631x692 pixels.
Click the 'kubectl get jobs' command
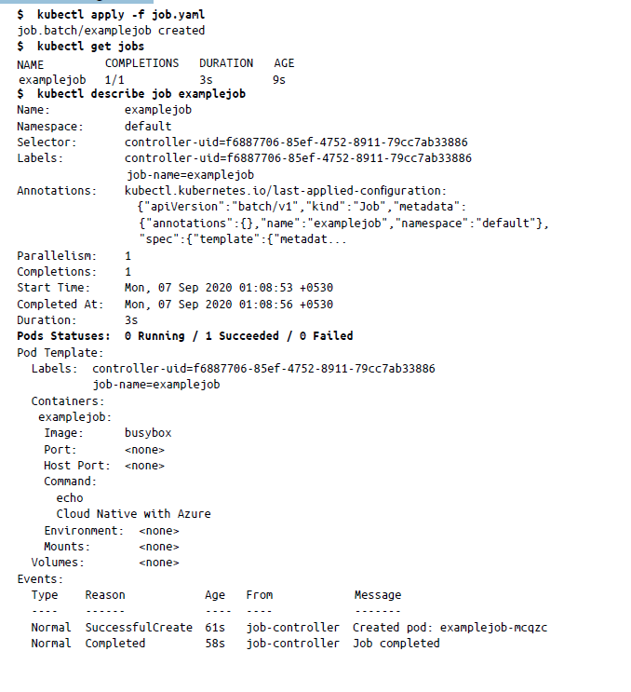click(x=90, y=46)
